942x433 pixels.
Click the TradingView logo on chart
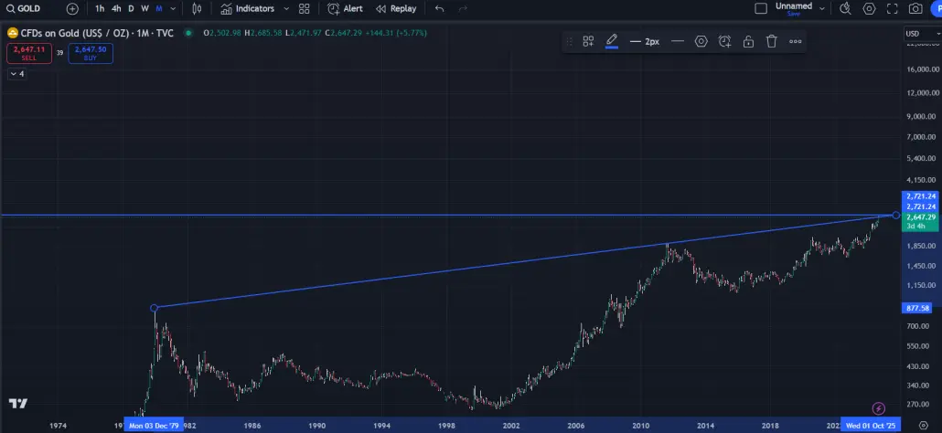click(x=18, y=404)
